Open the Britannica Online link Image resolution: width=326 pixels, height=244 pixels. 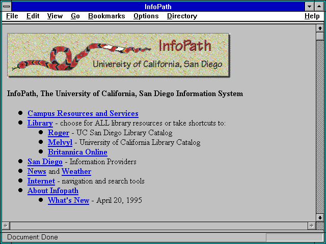point(77,152)
